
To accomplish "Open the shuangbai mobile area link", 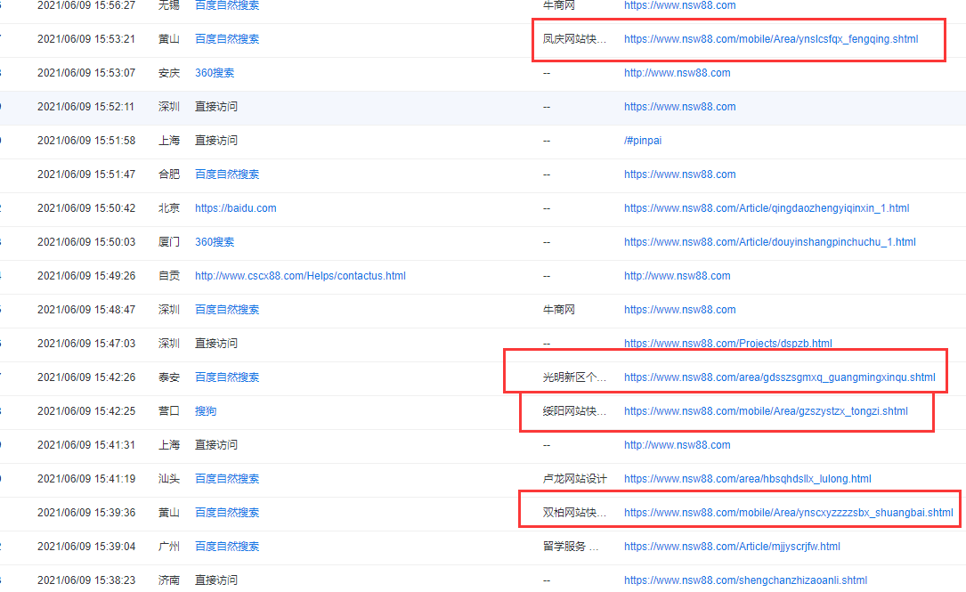I will point(787,512).
